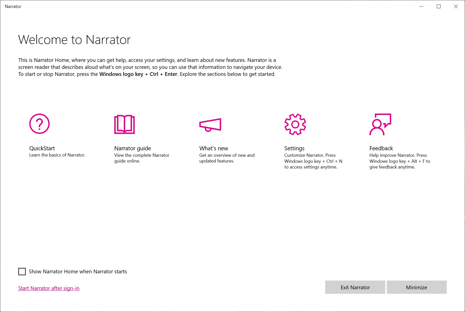Viewport: 465px width, 312px height.
Task: Click the 'Customize Narrator. Press' description text
Action: click(313, 161)
